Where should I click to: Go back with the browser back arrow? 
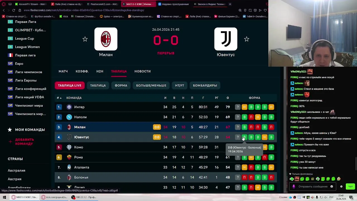(4, 10)
